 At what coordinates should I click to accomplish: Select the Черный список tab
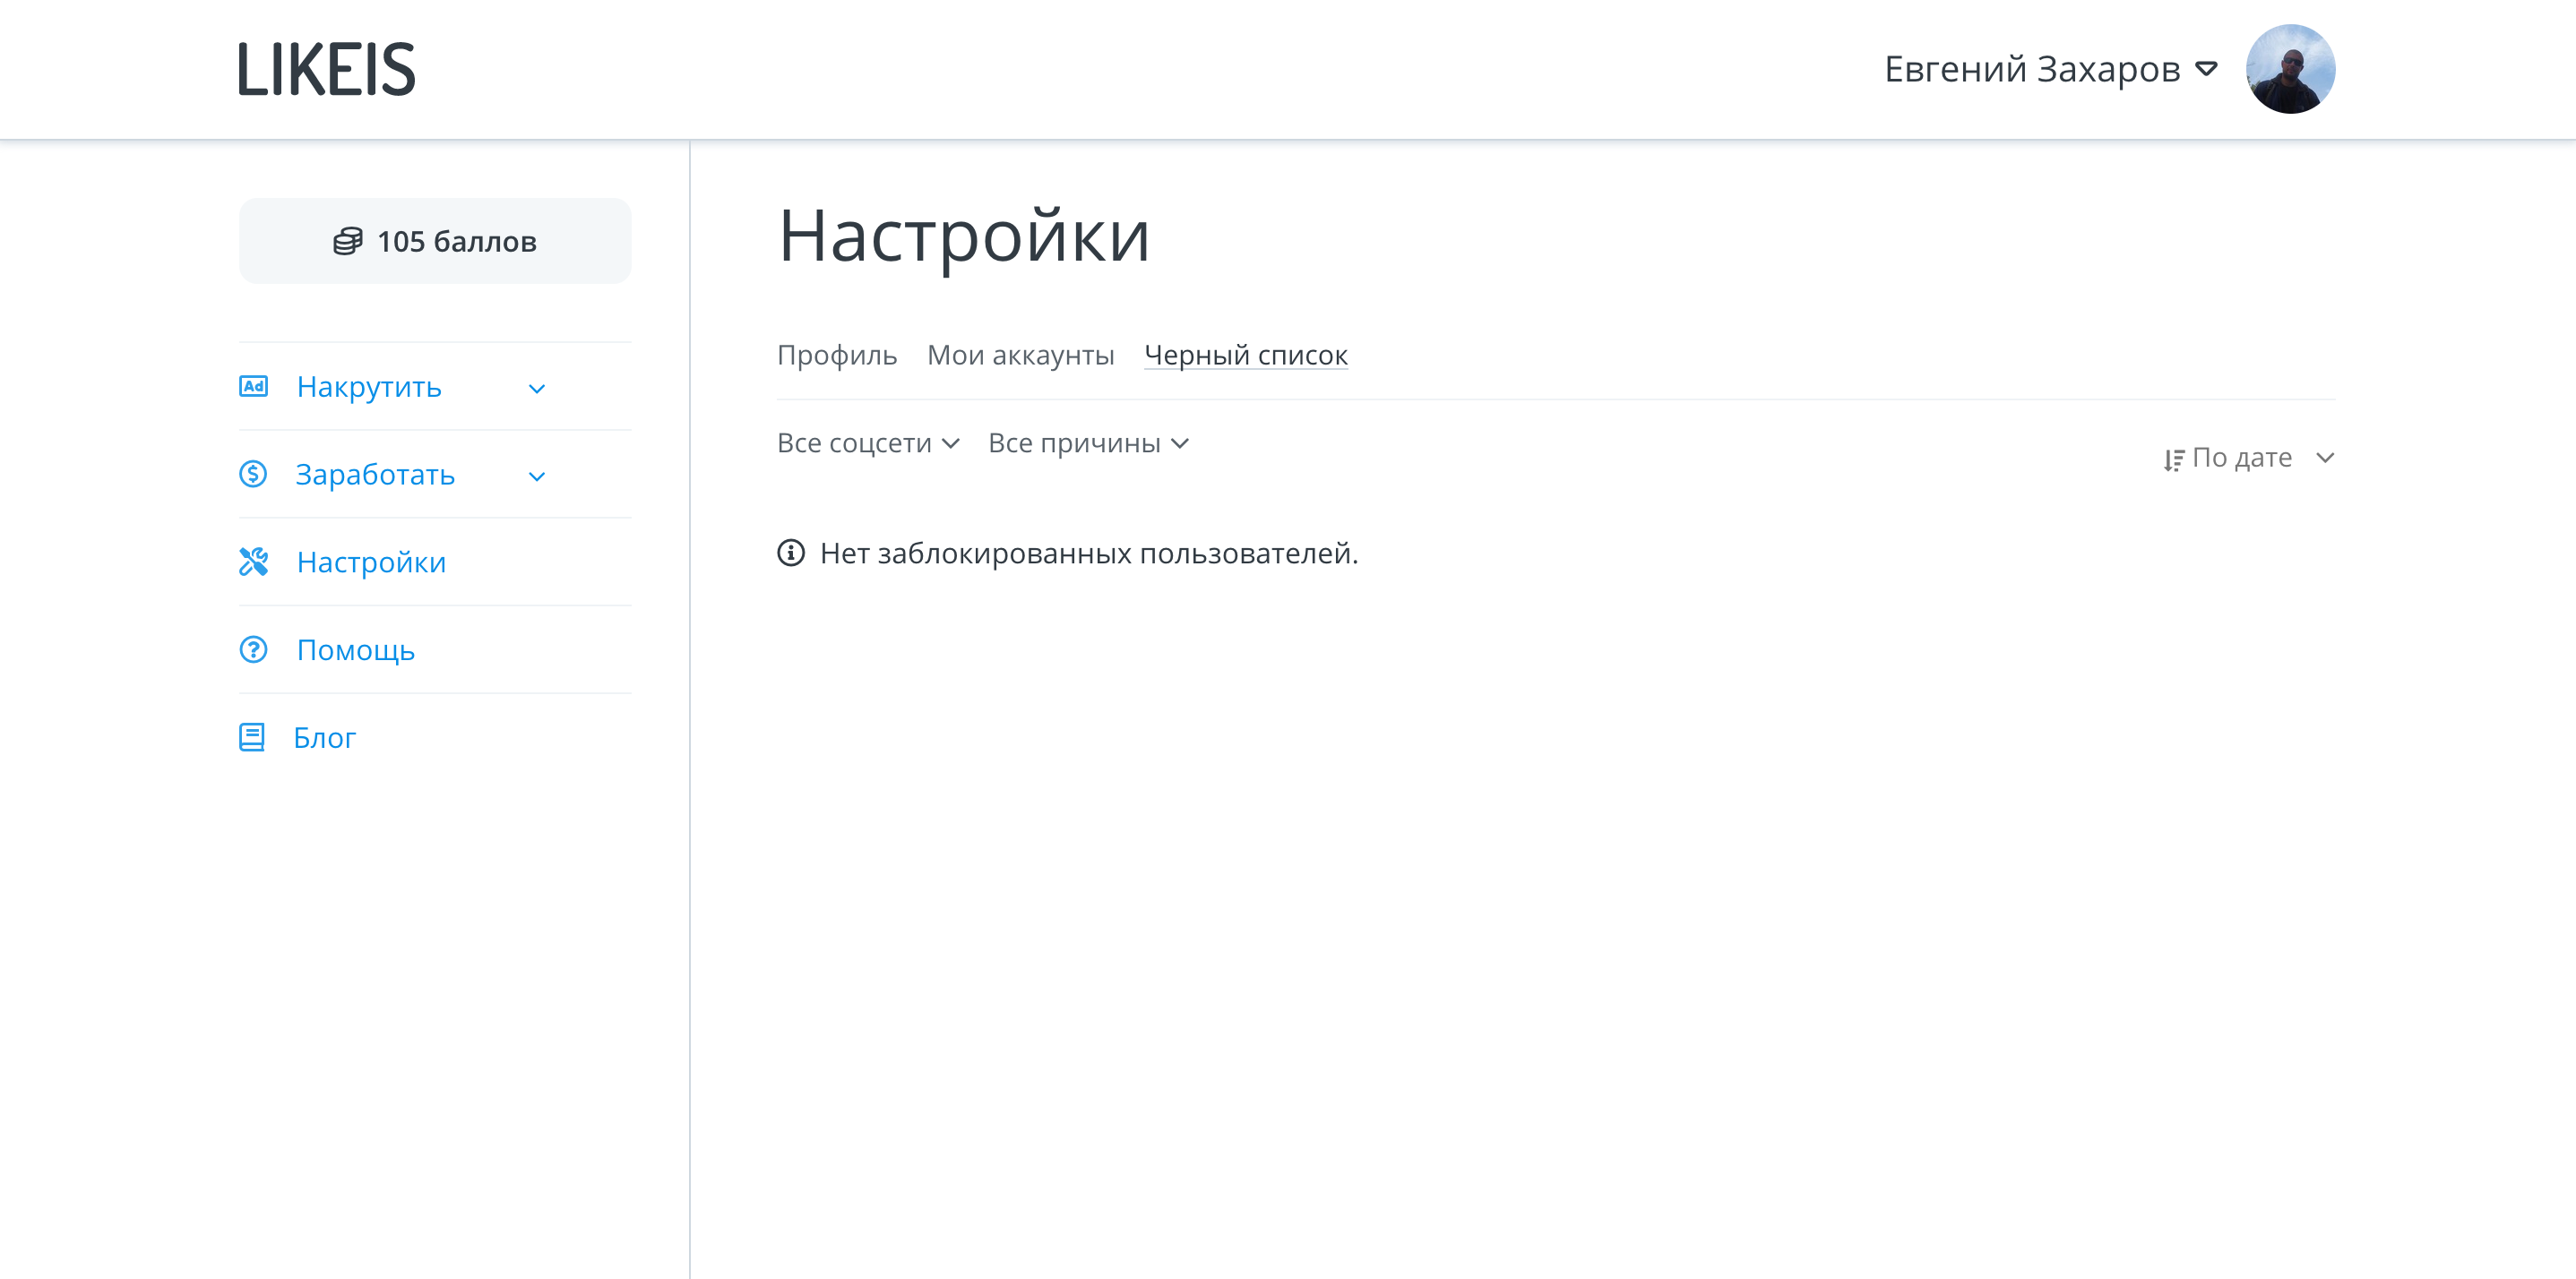[1246, 355]
